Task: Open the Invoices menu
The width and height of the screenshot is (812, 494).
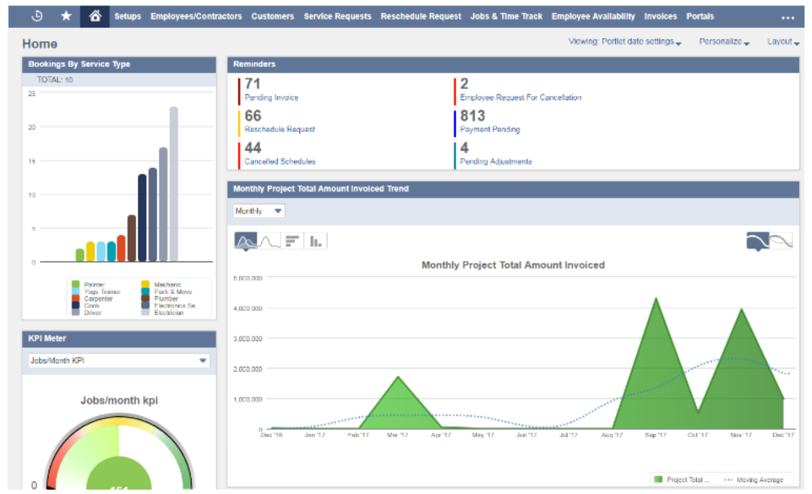Action: (x=661, y=17)
